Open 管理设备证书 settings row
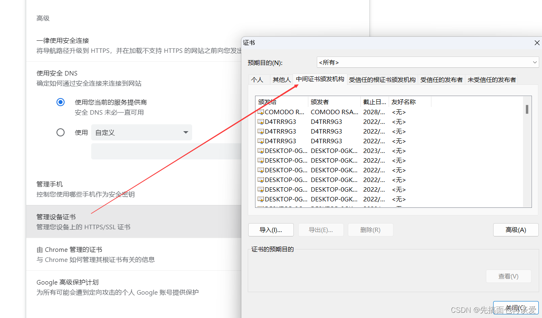542x318 pixels. point(134,222)
